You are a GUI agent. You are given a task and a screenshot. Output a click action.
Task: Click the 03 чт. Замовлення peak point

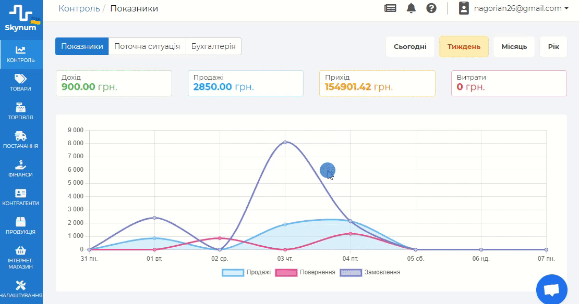[x=285, y=142]
